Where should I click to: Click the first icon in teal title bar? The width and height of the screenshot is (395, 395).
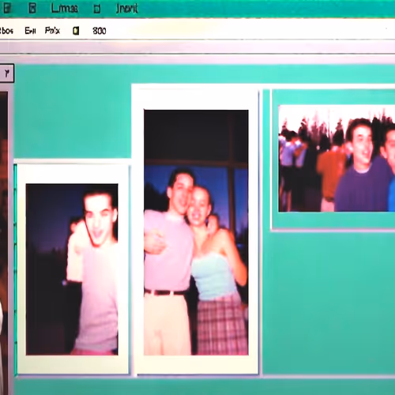pyautogui.click(x=7, y=9)
